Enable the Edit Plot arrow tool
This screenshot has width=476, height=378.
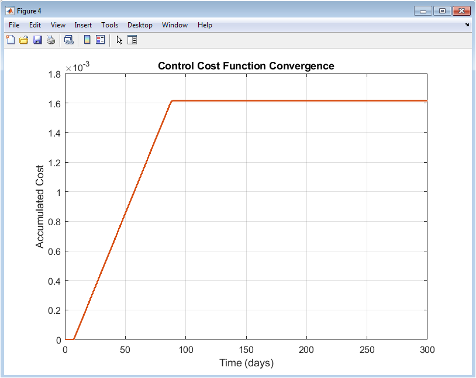pyautogui.click(x=119, y=40)
